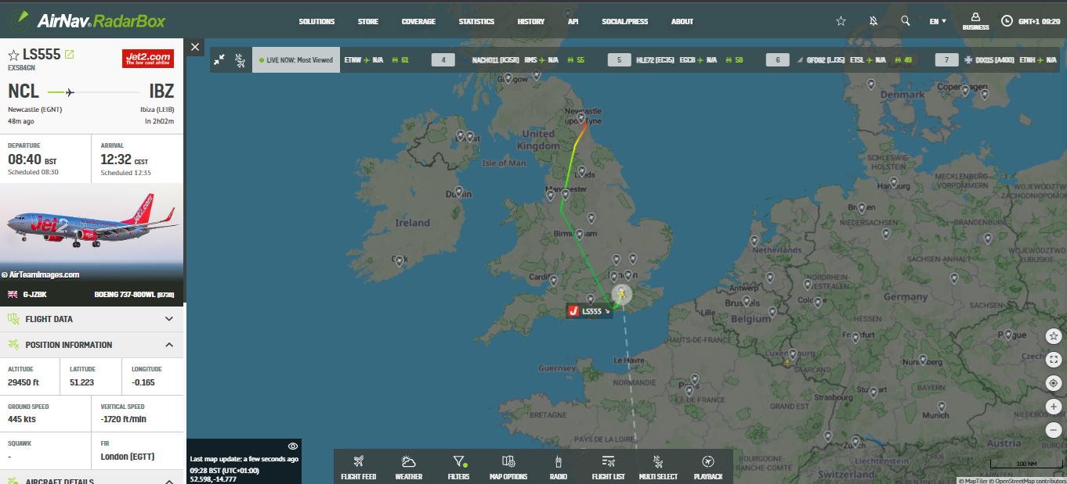This screenshot has width=1067, height=484.
Task: Open the Flight List
Action: [608, 467]
